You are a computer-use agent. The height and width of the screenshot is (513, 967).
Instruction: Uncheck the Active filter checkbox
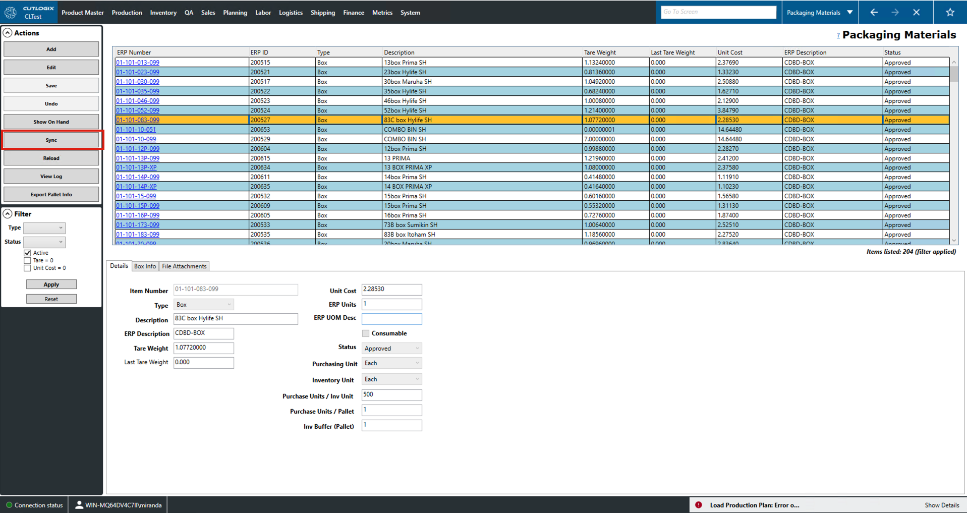27,253
